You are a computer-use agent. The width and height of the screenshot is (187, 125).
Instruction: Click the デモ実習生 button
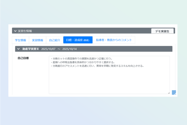click(x=162, y=31)
